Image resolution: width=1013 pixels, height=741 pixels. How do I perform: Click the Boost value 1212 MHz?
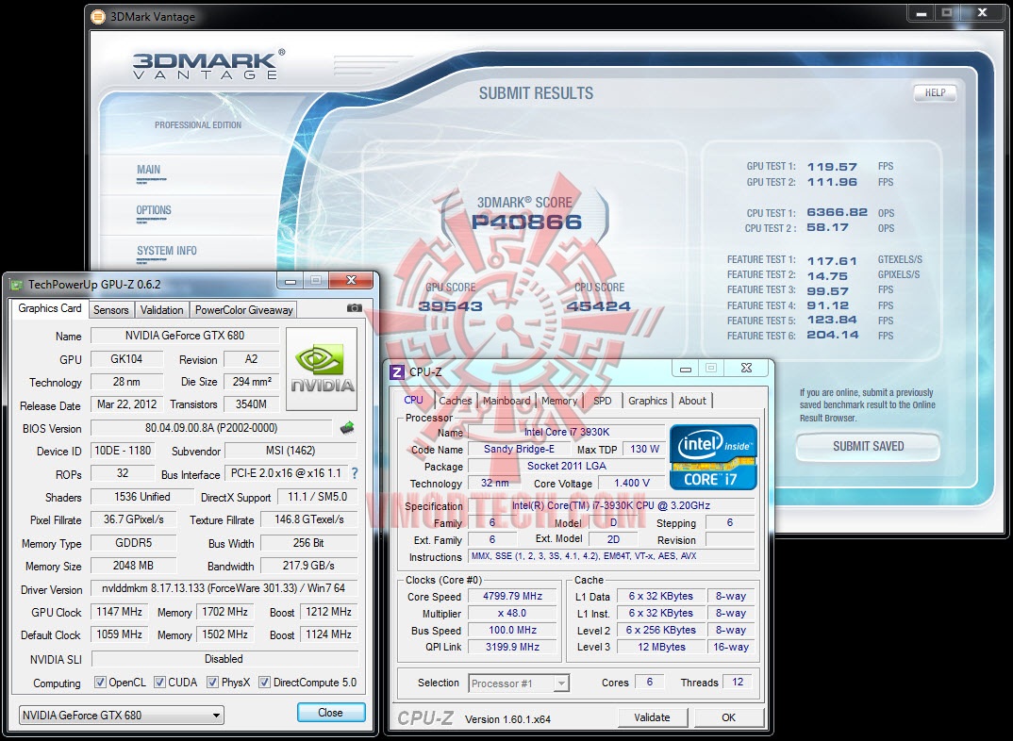328,612
